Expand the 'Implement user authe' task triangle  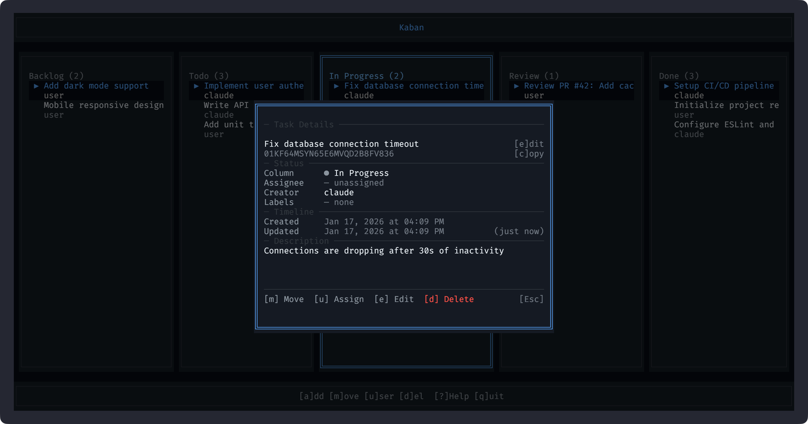[x=196, y=86]
